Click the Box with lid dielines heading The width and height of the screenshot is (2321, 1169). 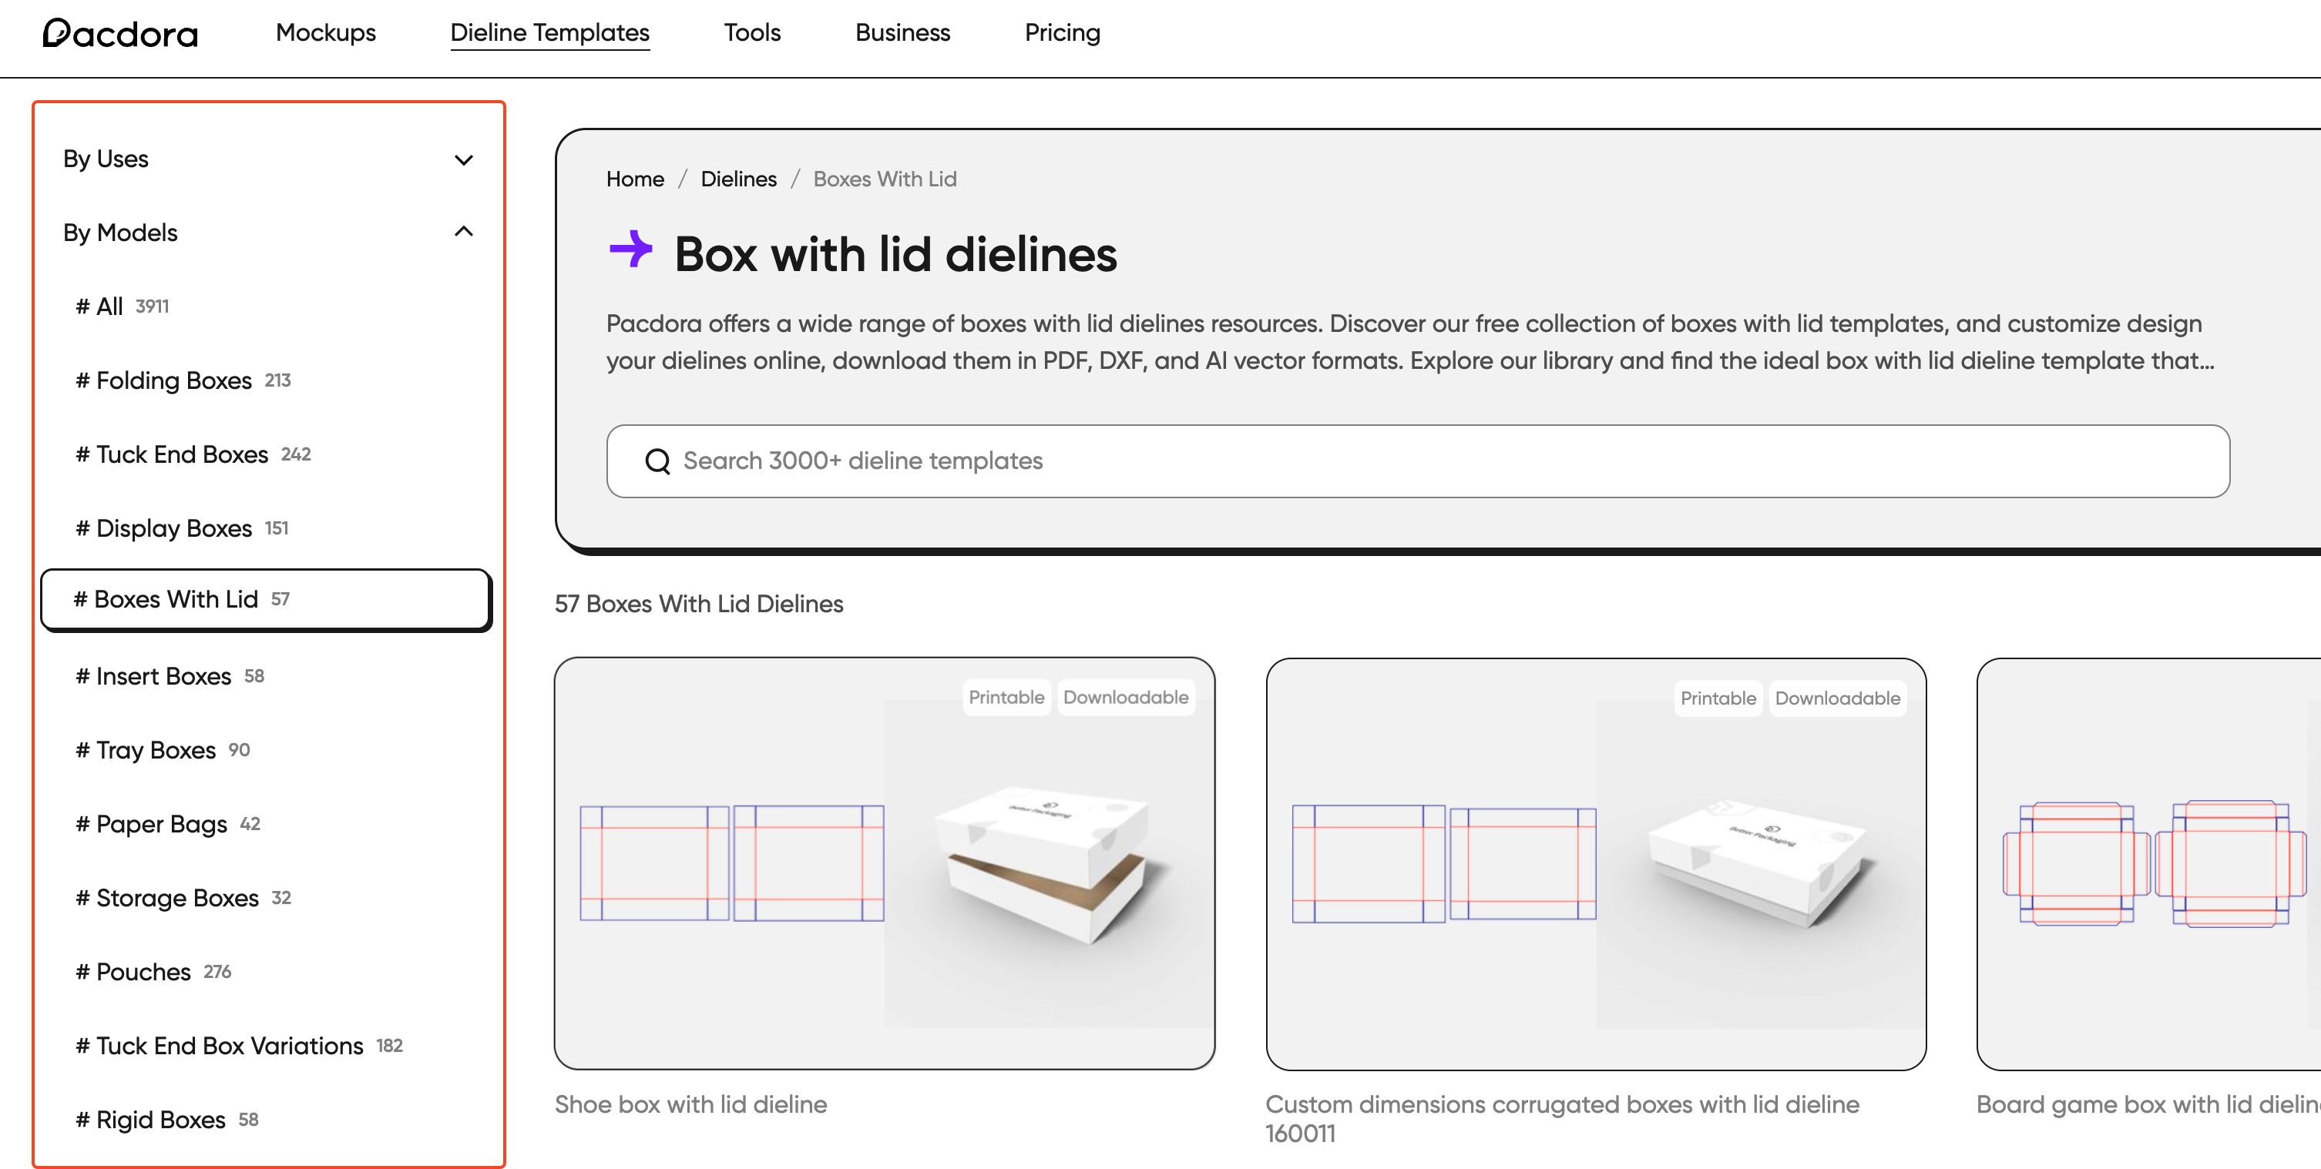tap(895, 254)
